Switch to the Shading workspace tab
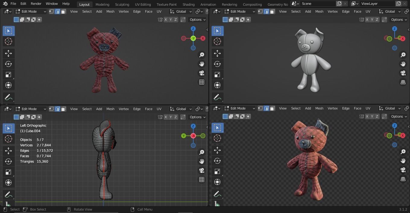The height and width of the screenshot is (213, 410). [188, 4]
